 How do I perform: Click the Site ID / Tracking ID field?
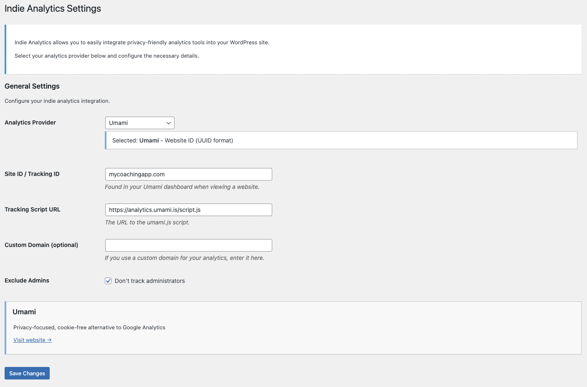188,174
